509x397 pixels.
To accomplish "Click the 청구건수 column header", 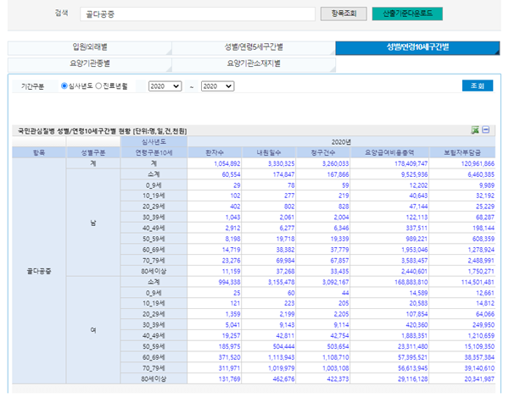I will pos(323,152).
